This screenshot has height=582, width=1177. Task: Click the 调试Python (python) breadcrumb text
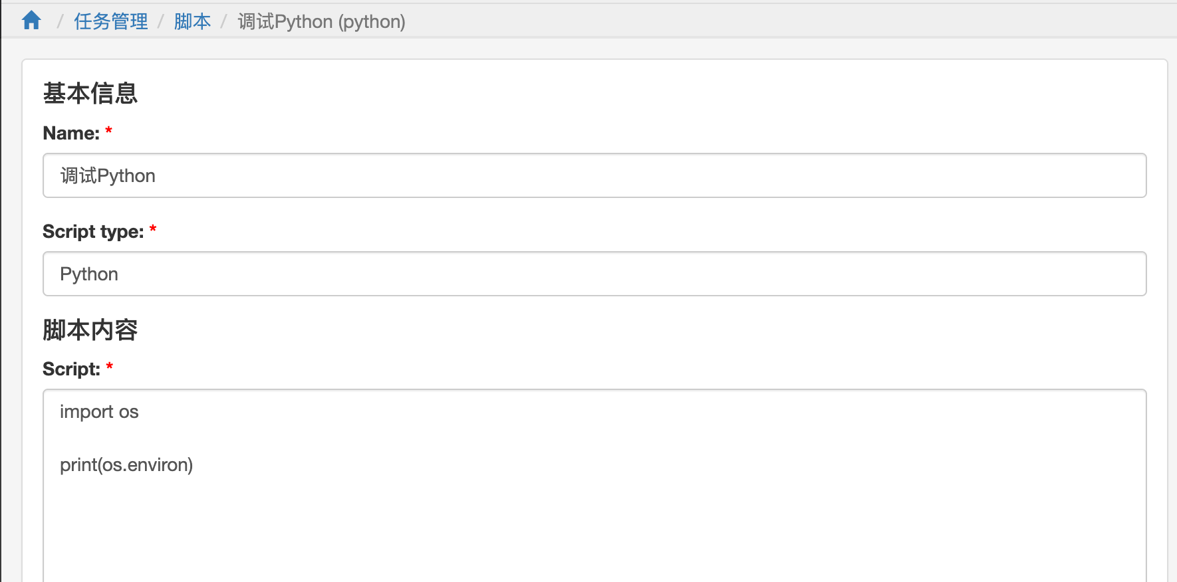321,22
